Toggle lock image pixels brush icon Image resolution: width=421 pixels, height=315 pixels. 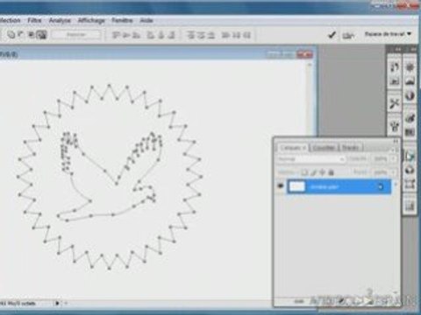click(313, 172)
